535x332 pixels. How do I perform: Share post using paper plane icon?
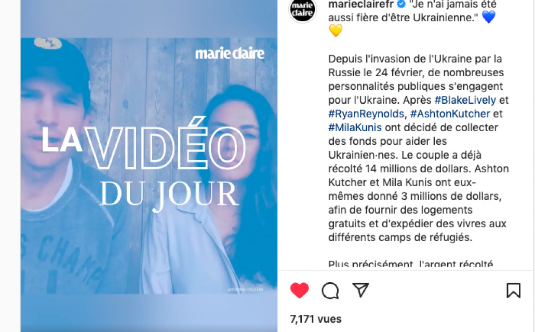click(360, 290)
